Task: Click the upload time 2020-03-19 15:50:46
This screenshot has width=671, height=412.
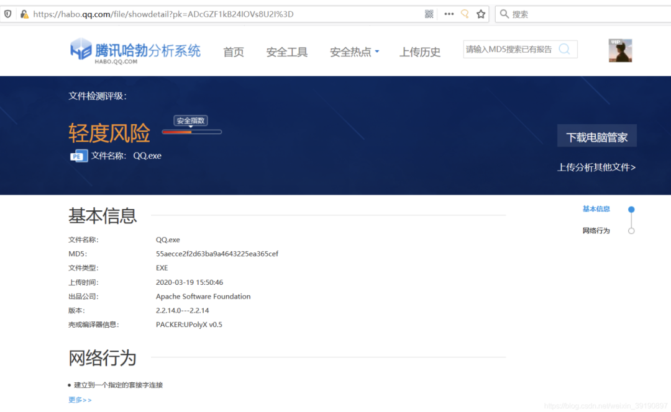Action: click(189, 282)
